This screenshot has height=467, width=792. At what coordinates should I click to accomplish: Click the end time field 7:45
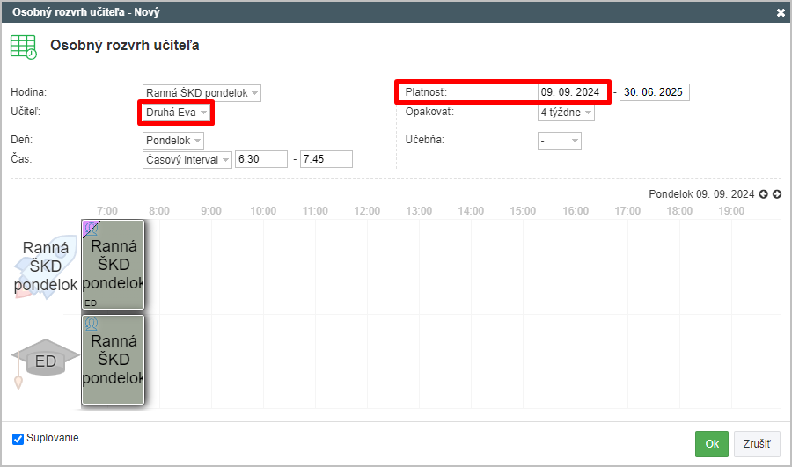coord(326,159)
